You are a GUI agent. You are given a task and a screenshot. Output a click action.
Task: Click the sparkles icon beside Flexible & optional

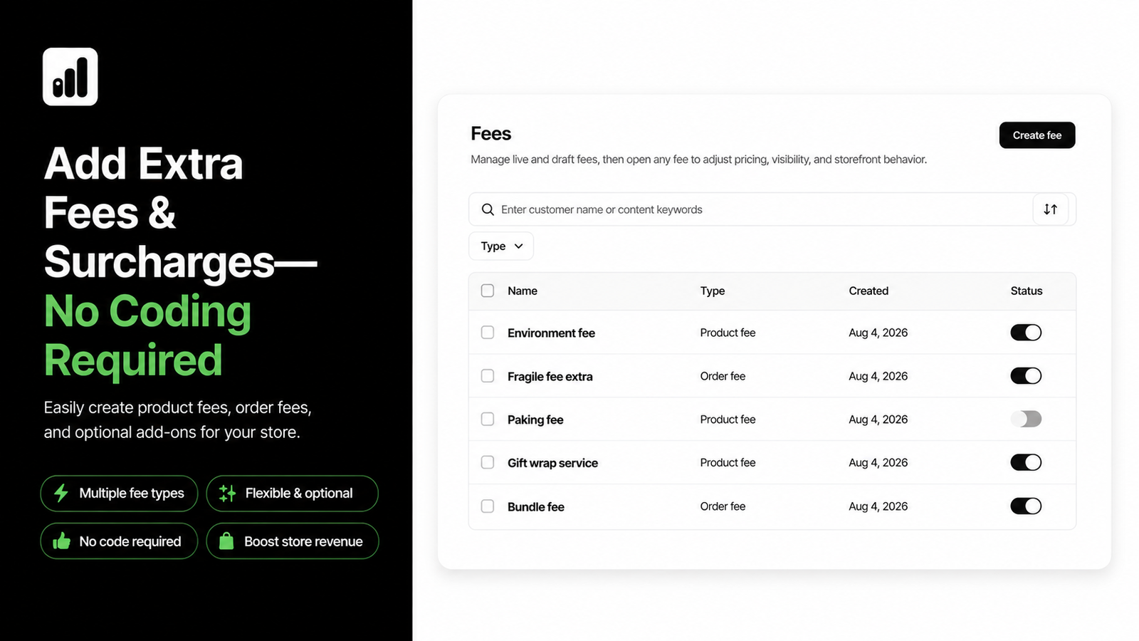[227, 493]
